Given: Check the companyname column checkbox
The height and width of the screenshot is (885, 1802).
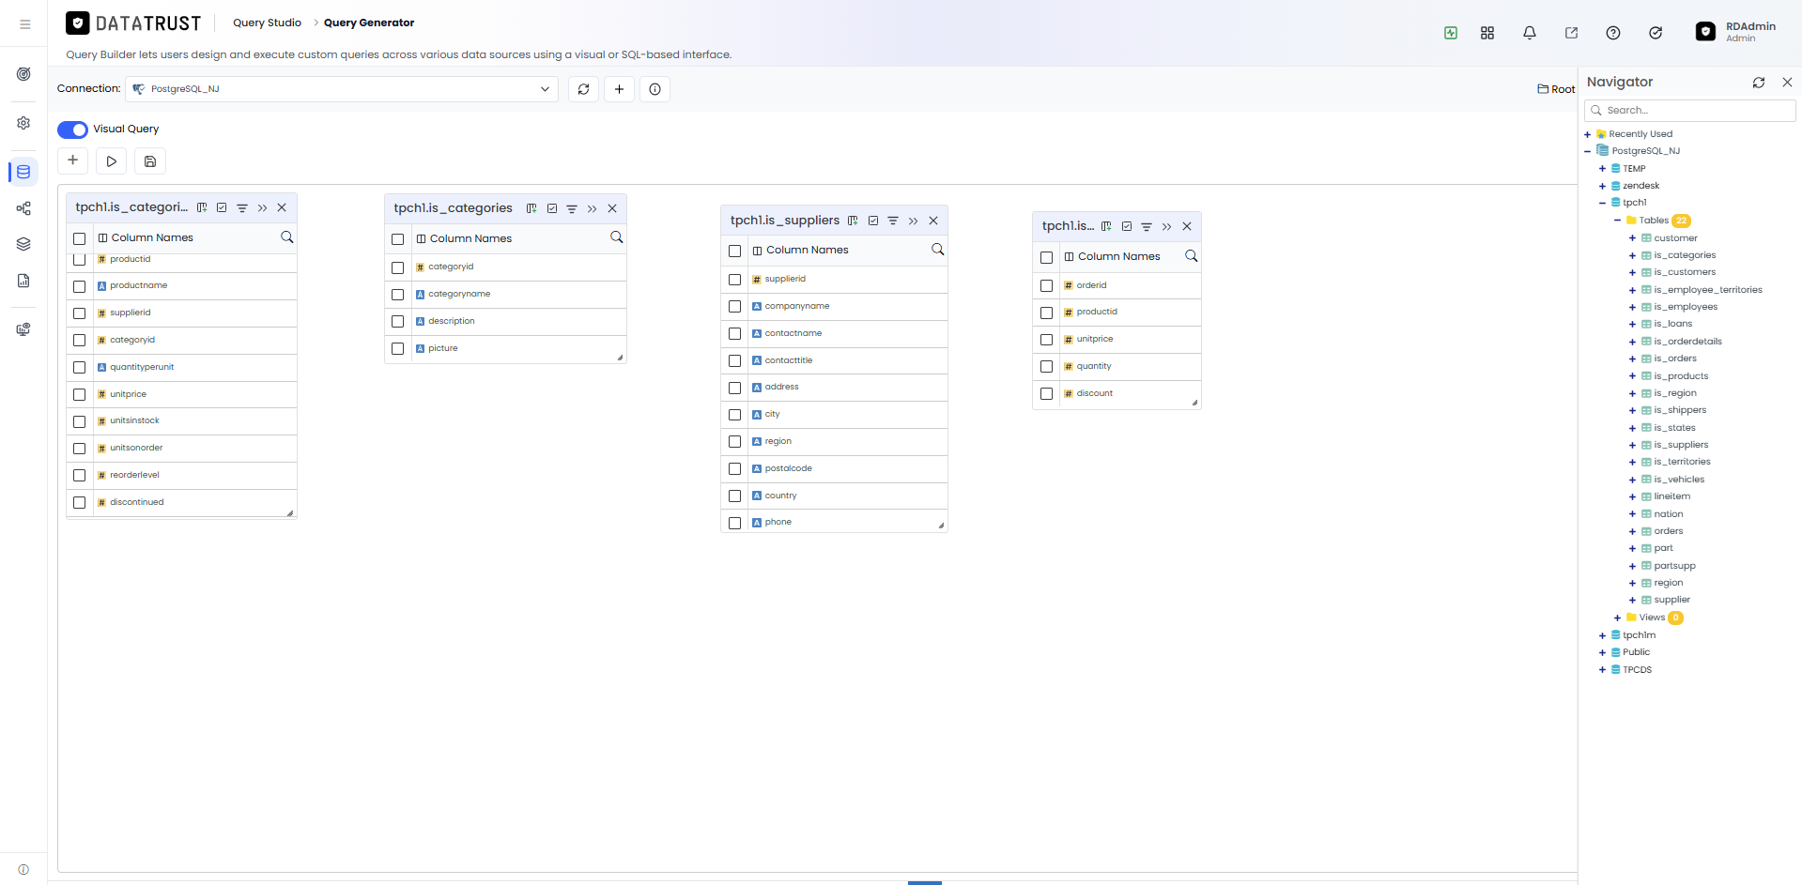Looking at the screenshot, I should pyautogui.click(x=735, y=306).
